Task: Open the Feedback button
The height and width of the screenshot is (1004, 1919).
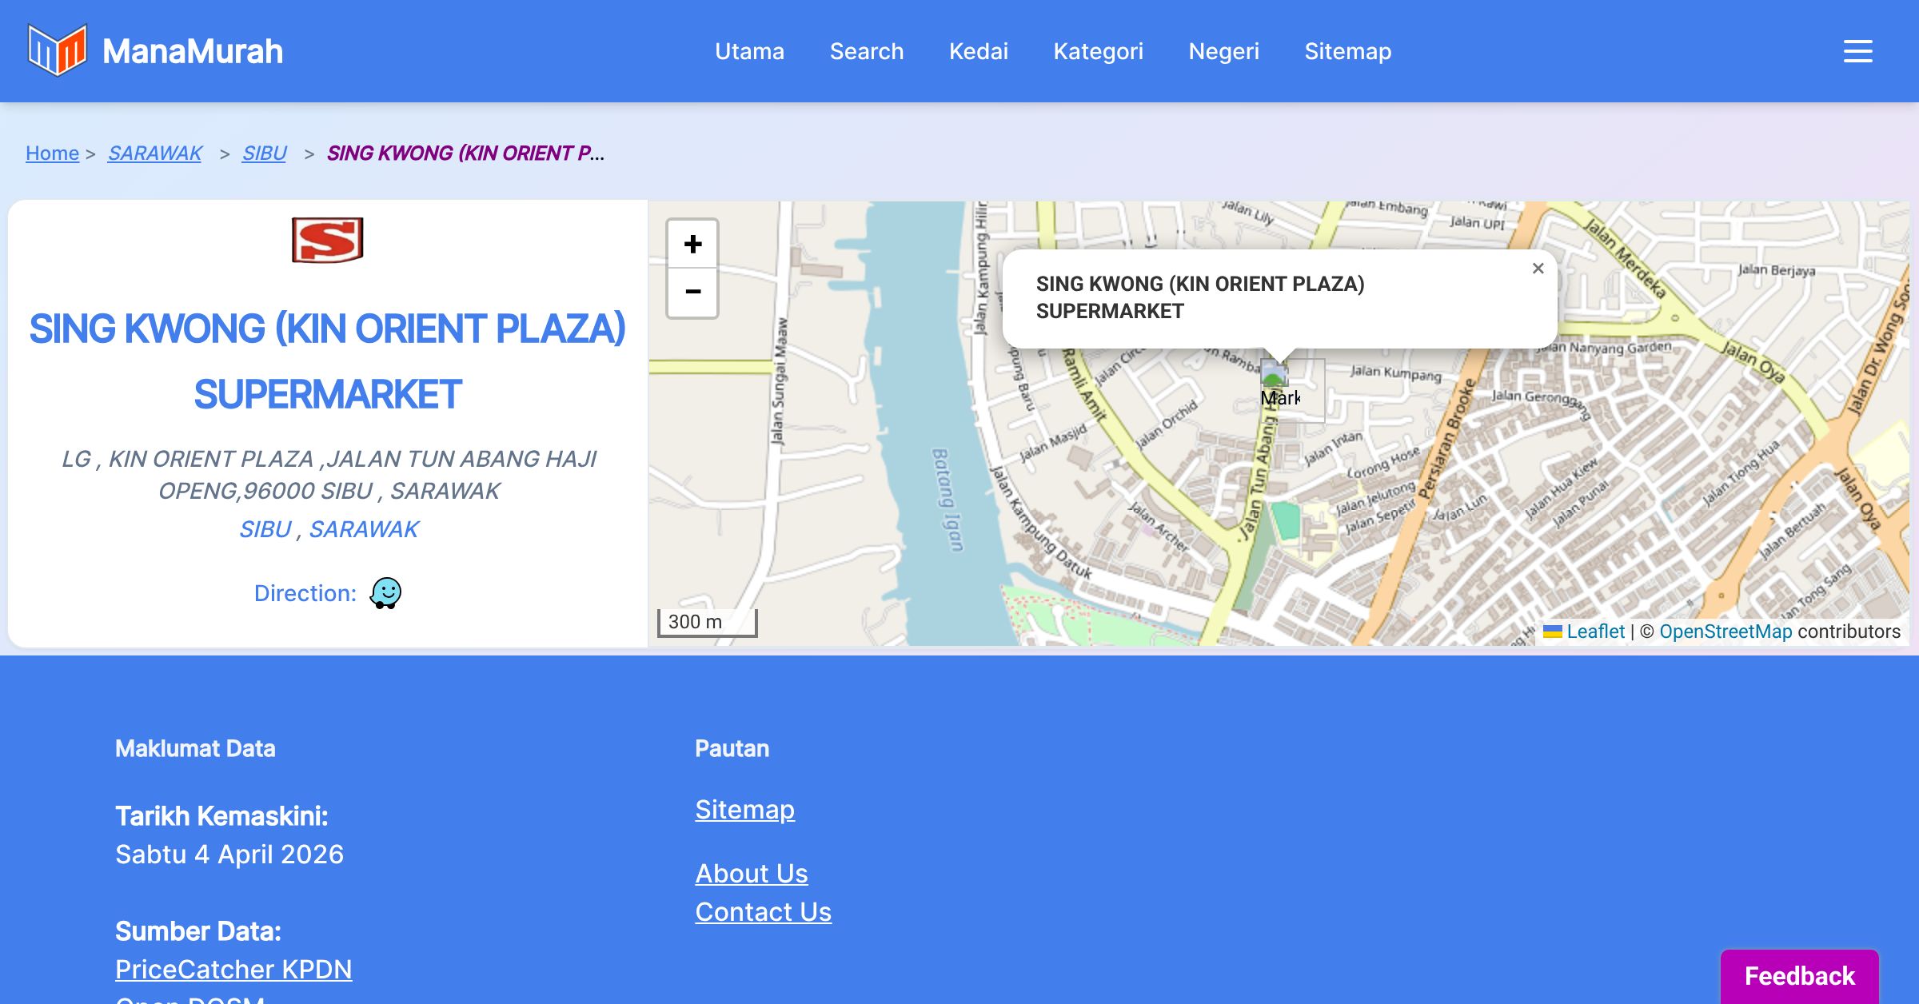Action: pyautogui.click(x=1799, y=975)
